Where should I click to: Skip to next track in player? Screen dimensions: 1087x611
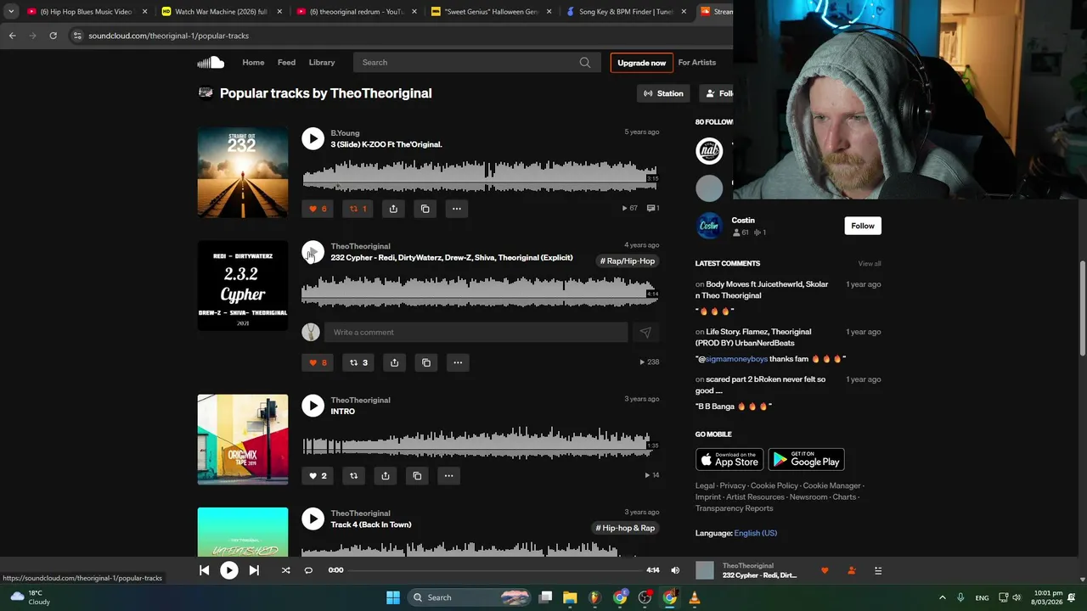(x=254, y=570)
